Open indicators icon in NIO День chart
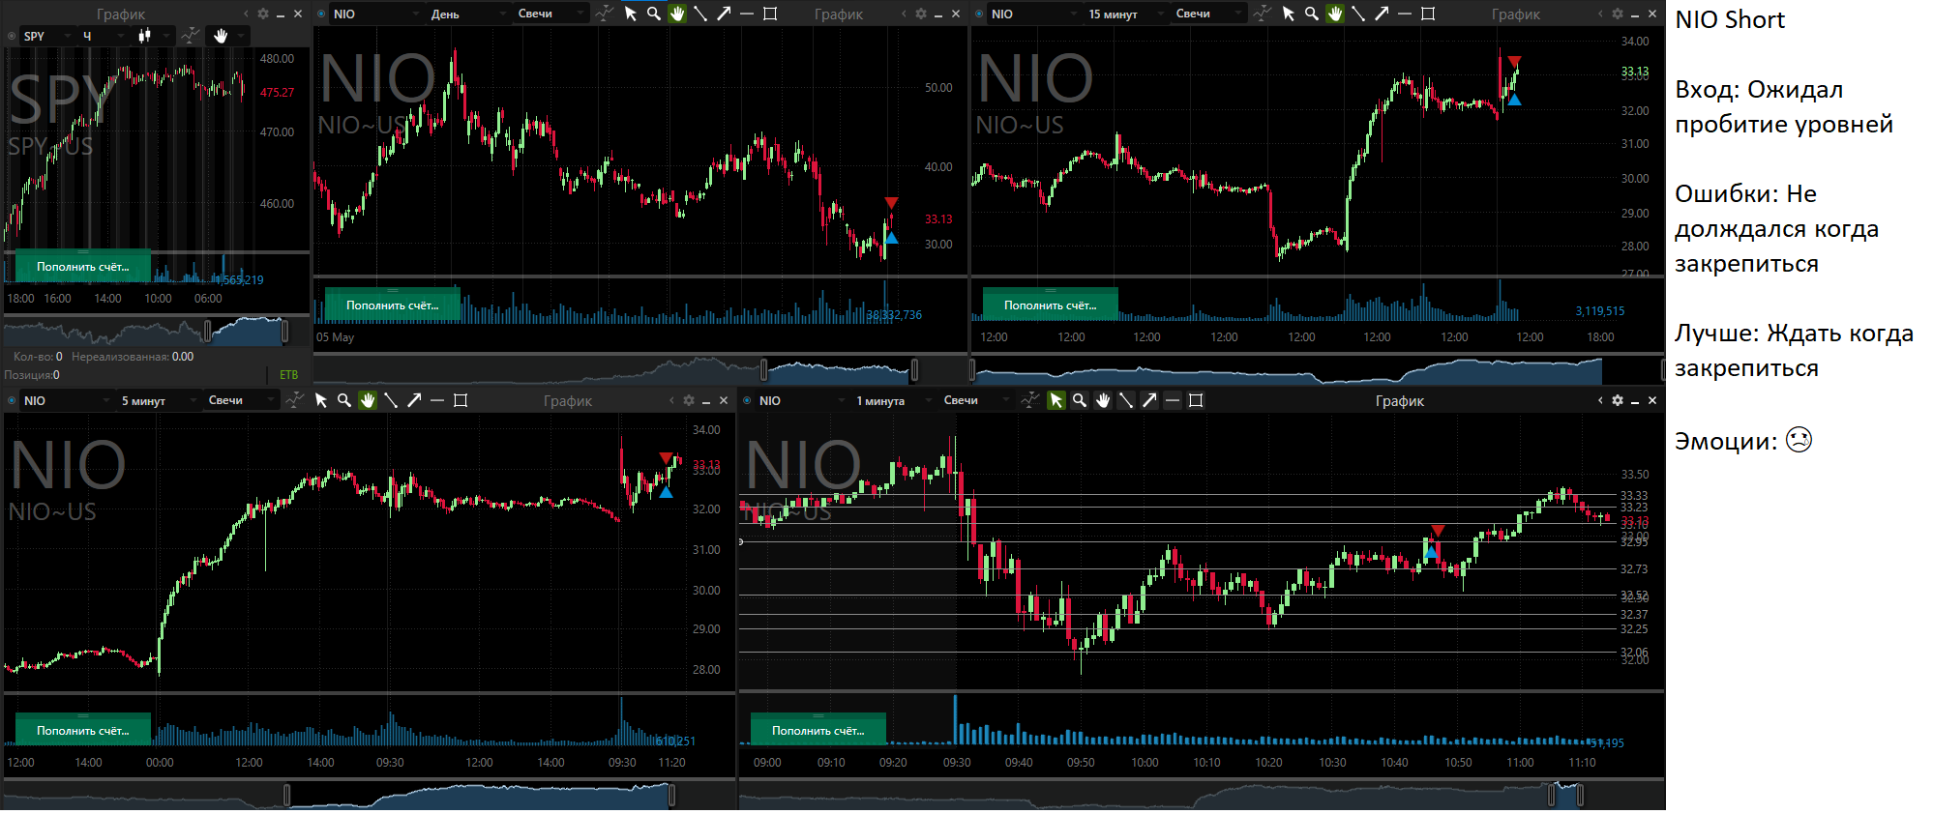Screen dimensions: 1933x814 (x=605, y=14)
